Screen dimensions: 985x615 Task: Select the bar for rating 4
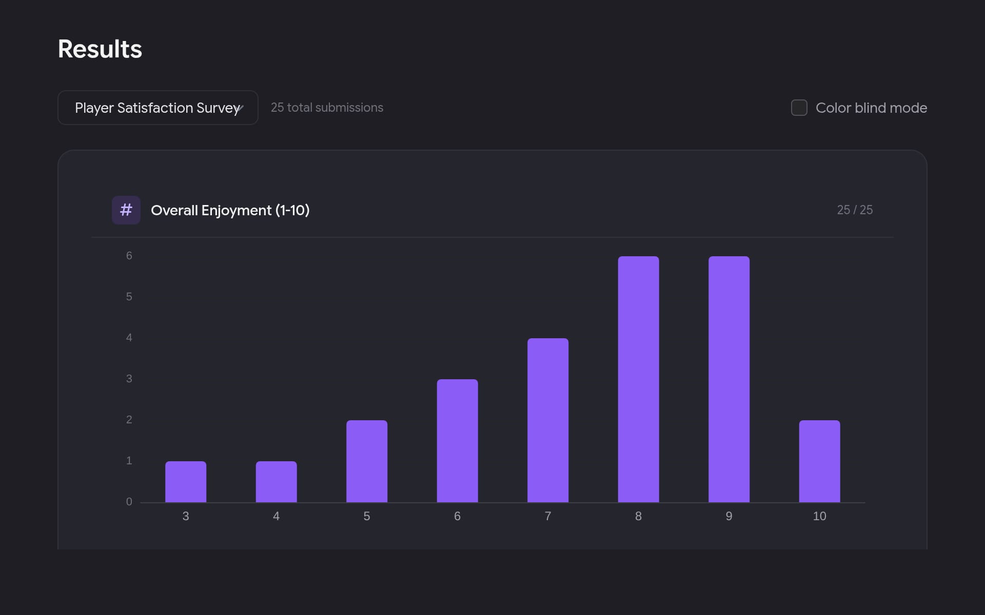276,482
